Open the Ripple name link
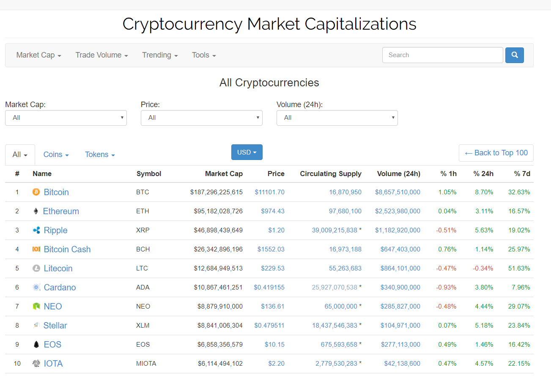 coord(56,230)
